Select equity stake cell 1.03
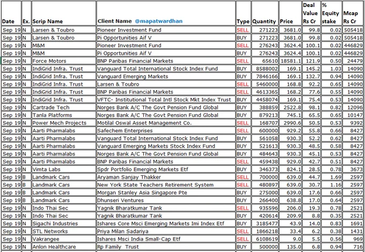 332,69
